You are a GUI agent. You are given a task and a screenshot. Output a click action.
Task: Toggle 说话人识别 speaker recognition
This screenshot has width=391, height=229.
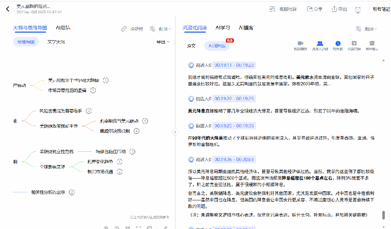pyautogui.click(x=320, y=45)
